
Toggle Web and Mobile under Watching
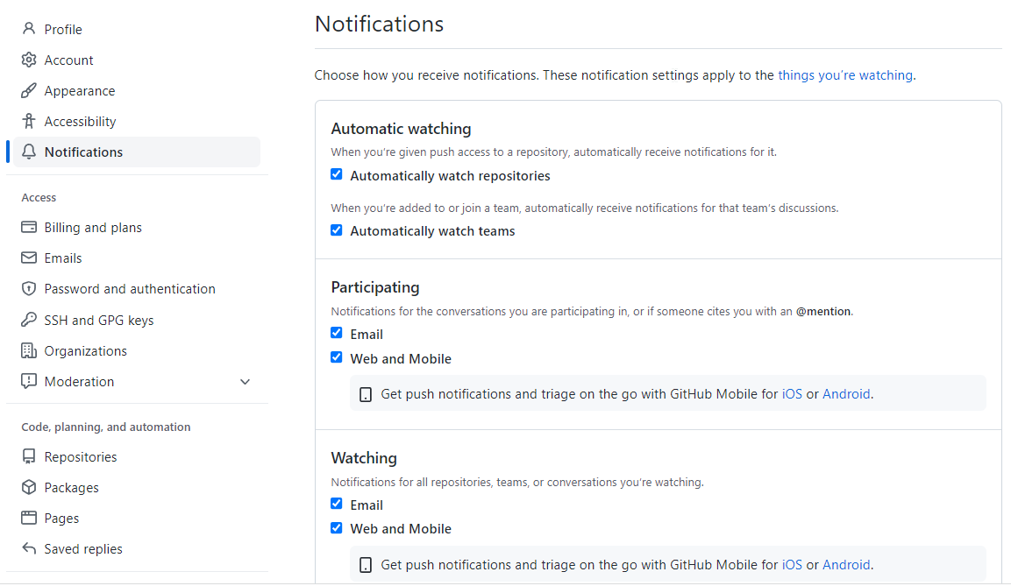pos(337,528)
